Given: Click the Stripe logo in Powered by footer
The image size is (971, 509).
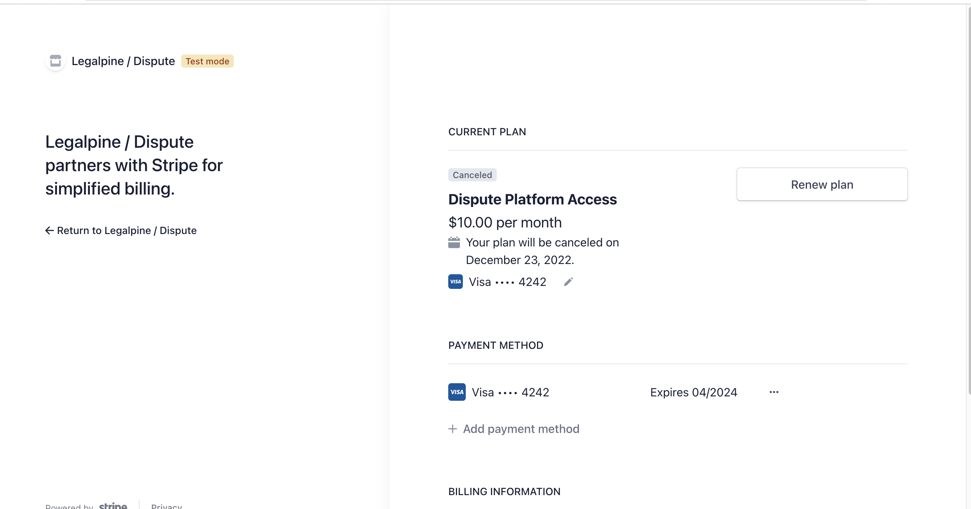Looking at the screenshot, I should [113, 506].
